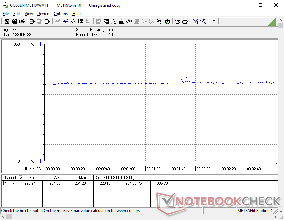Click the import-to-floppy save icon
This screenshot has height=220, width=284.
click(x=14, y=21)
